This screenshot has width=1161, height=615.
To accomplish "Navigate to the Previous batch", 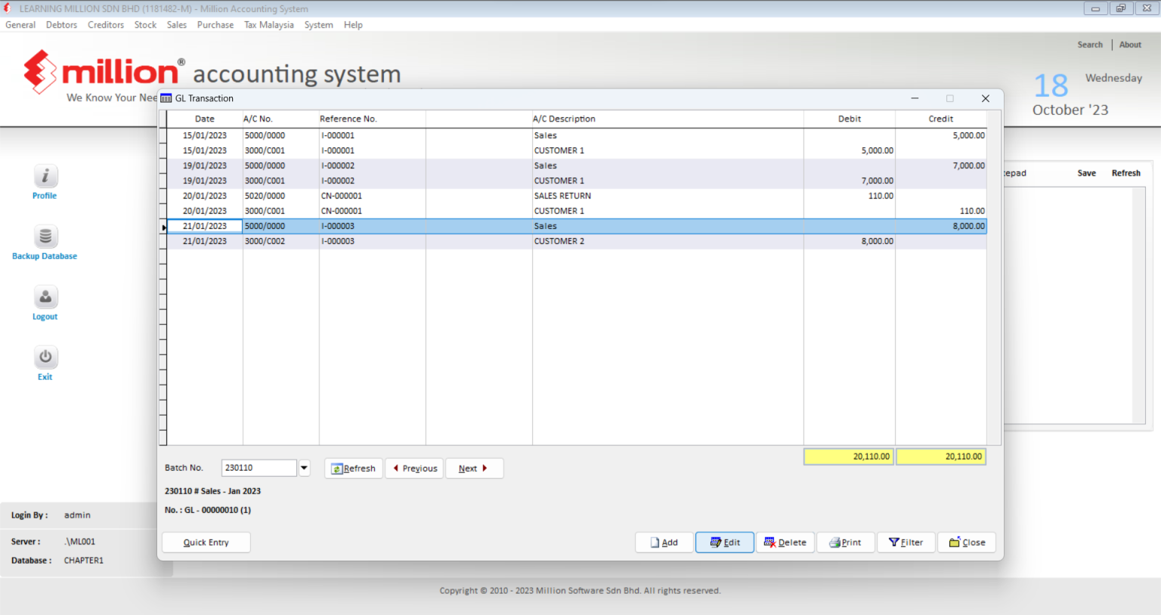I will (x=414, y=468).
